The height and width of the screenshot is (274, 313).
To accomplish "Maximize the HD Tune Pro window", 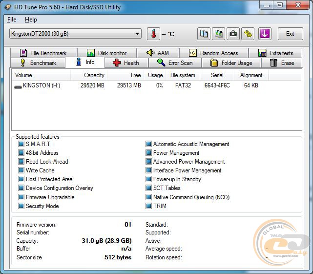I will 280,5.
